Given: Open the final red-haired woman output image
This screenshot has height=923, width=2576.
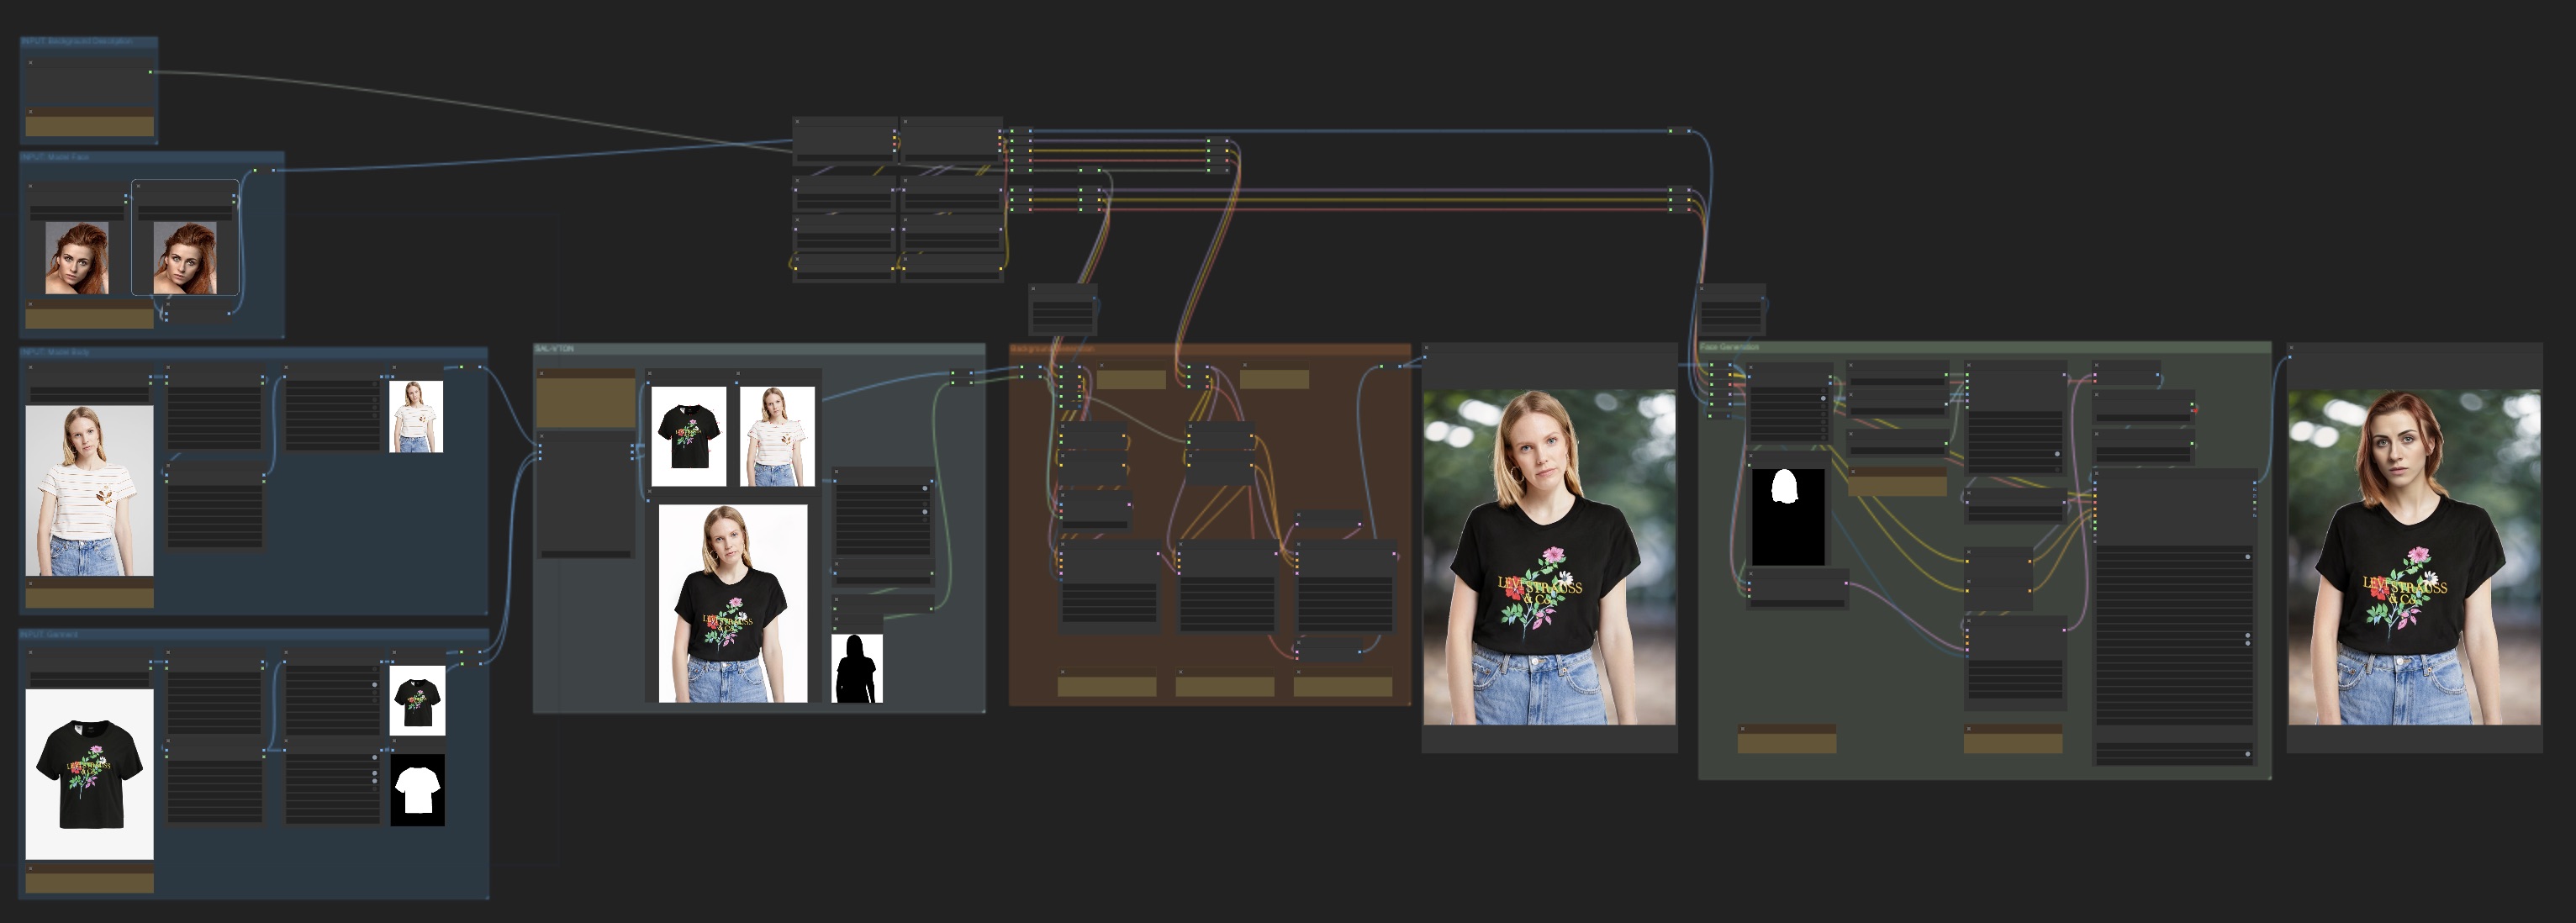Looking at the screenshot, I should 2413,557.
